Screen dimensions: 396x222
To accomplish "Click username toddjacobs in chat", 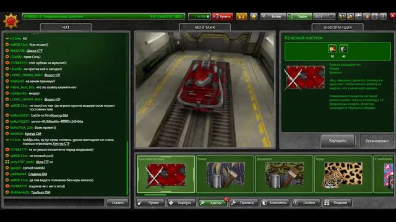I will [19, 93].
